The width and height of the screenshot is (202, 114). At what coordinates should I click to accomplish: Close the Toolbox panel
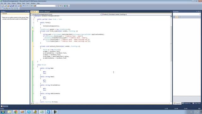click(x=29, y=11)
